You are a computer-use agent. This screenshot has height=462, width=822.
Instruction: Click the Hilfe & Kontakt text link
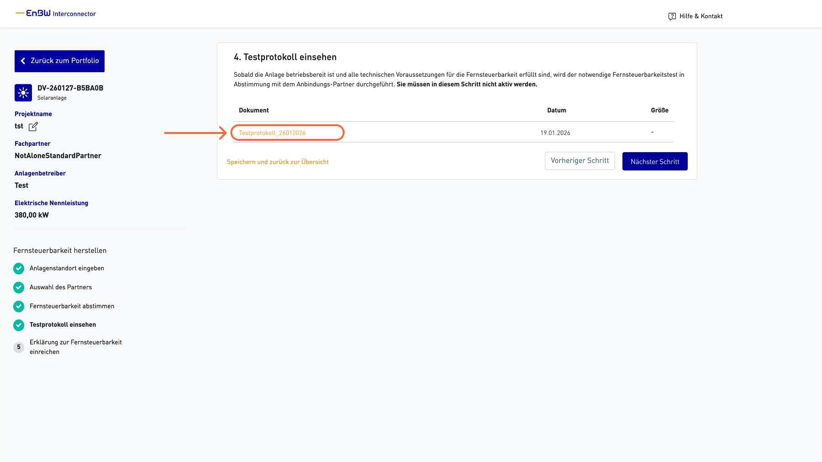(701, 16)
